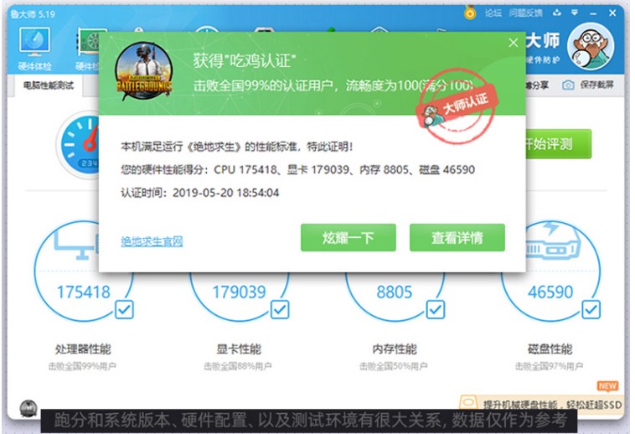635x434 pixels.
Task: Click the orange NEW badge
Action: click(x=607, y=385)
